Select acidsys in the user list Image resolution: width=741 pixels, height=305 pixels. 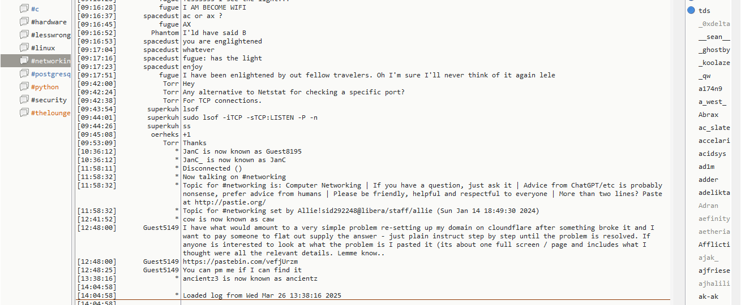[712, 154]
